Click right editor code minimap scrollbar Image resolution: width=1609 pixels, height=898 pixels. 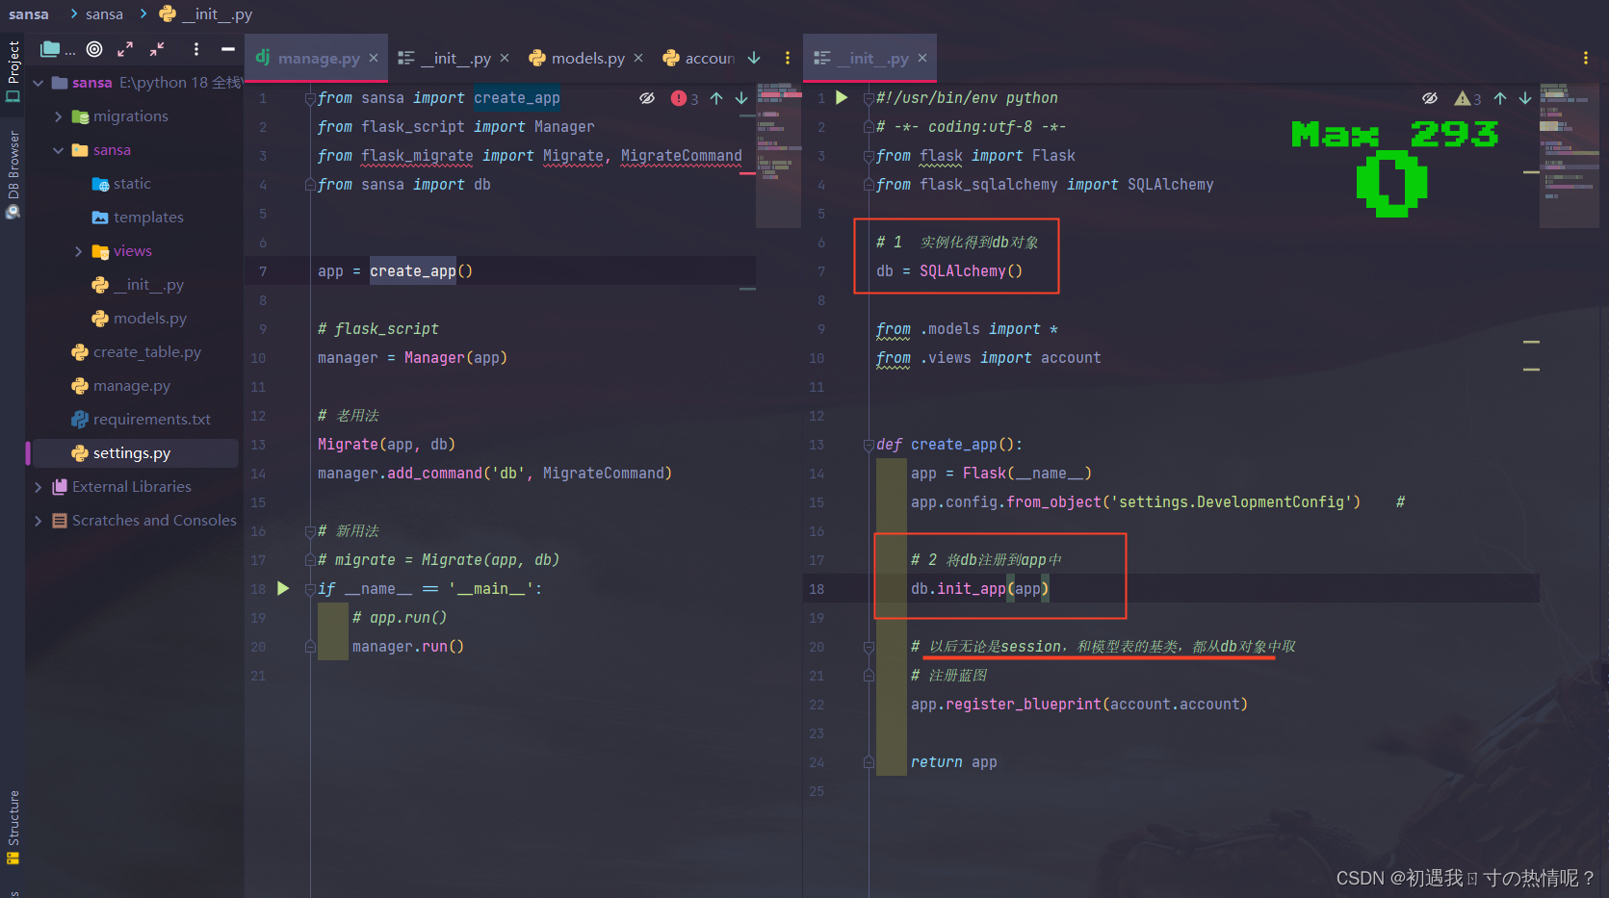(x=1569, y=155)
